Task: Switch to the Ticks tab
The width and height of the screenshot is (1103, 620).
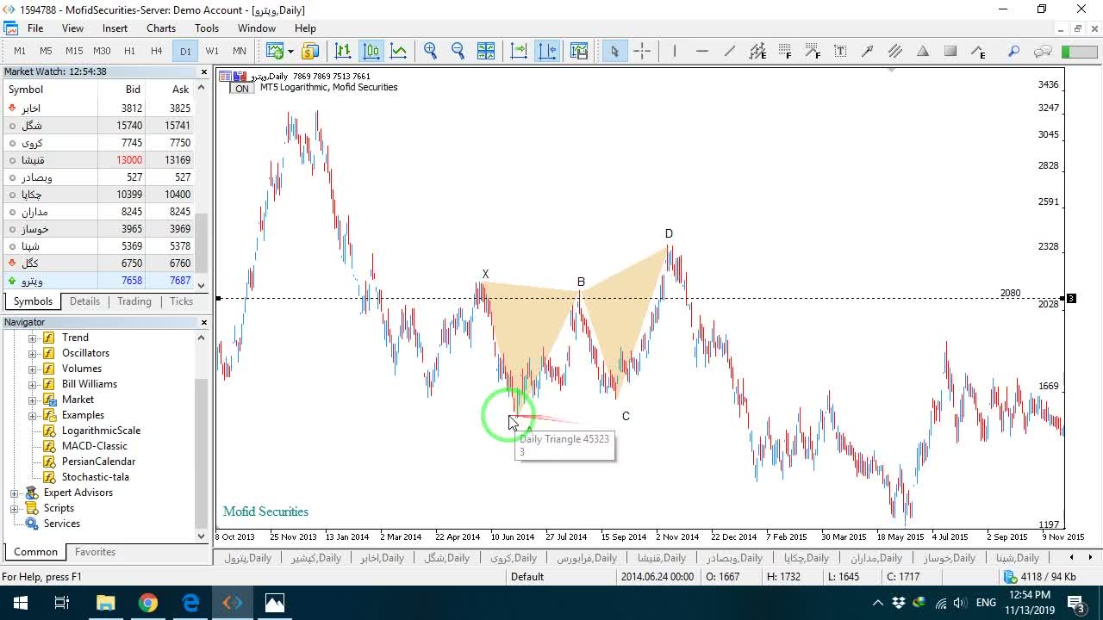Action: tap(181, 301)
